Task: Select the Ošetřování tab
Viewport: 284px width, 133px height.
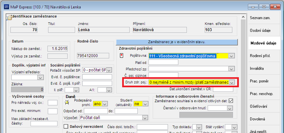Action: (x=264, y=106)
